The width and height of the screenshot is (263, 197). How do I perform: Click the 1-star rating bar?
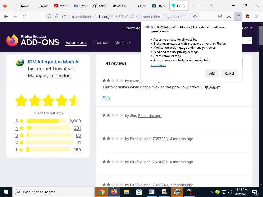coord(49,150)
